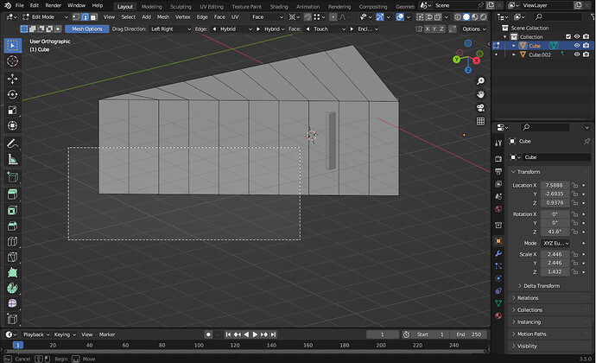Switch to the Modeling workspace tab

click(x=152, y=6)
